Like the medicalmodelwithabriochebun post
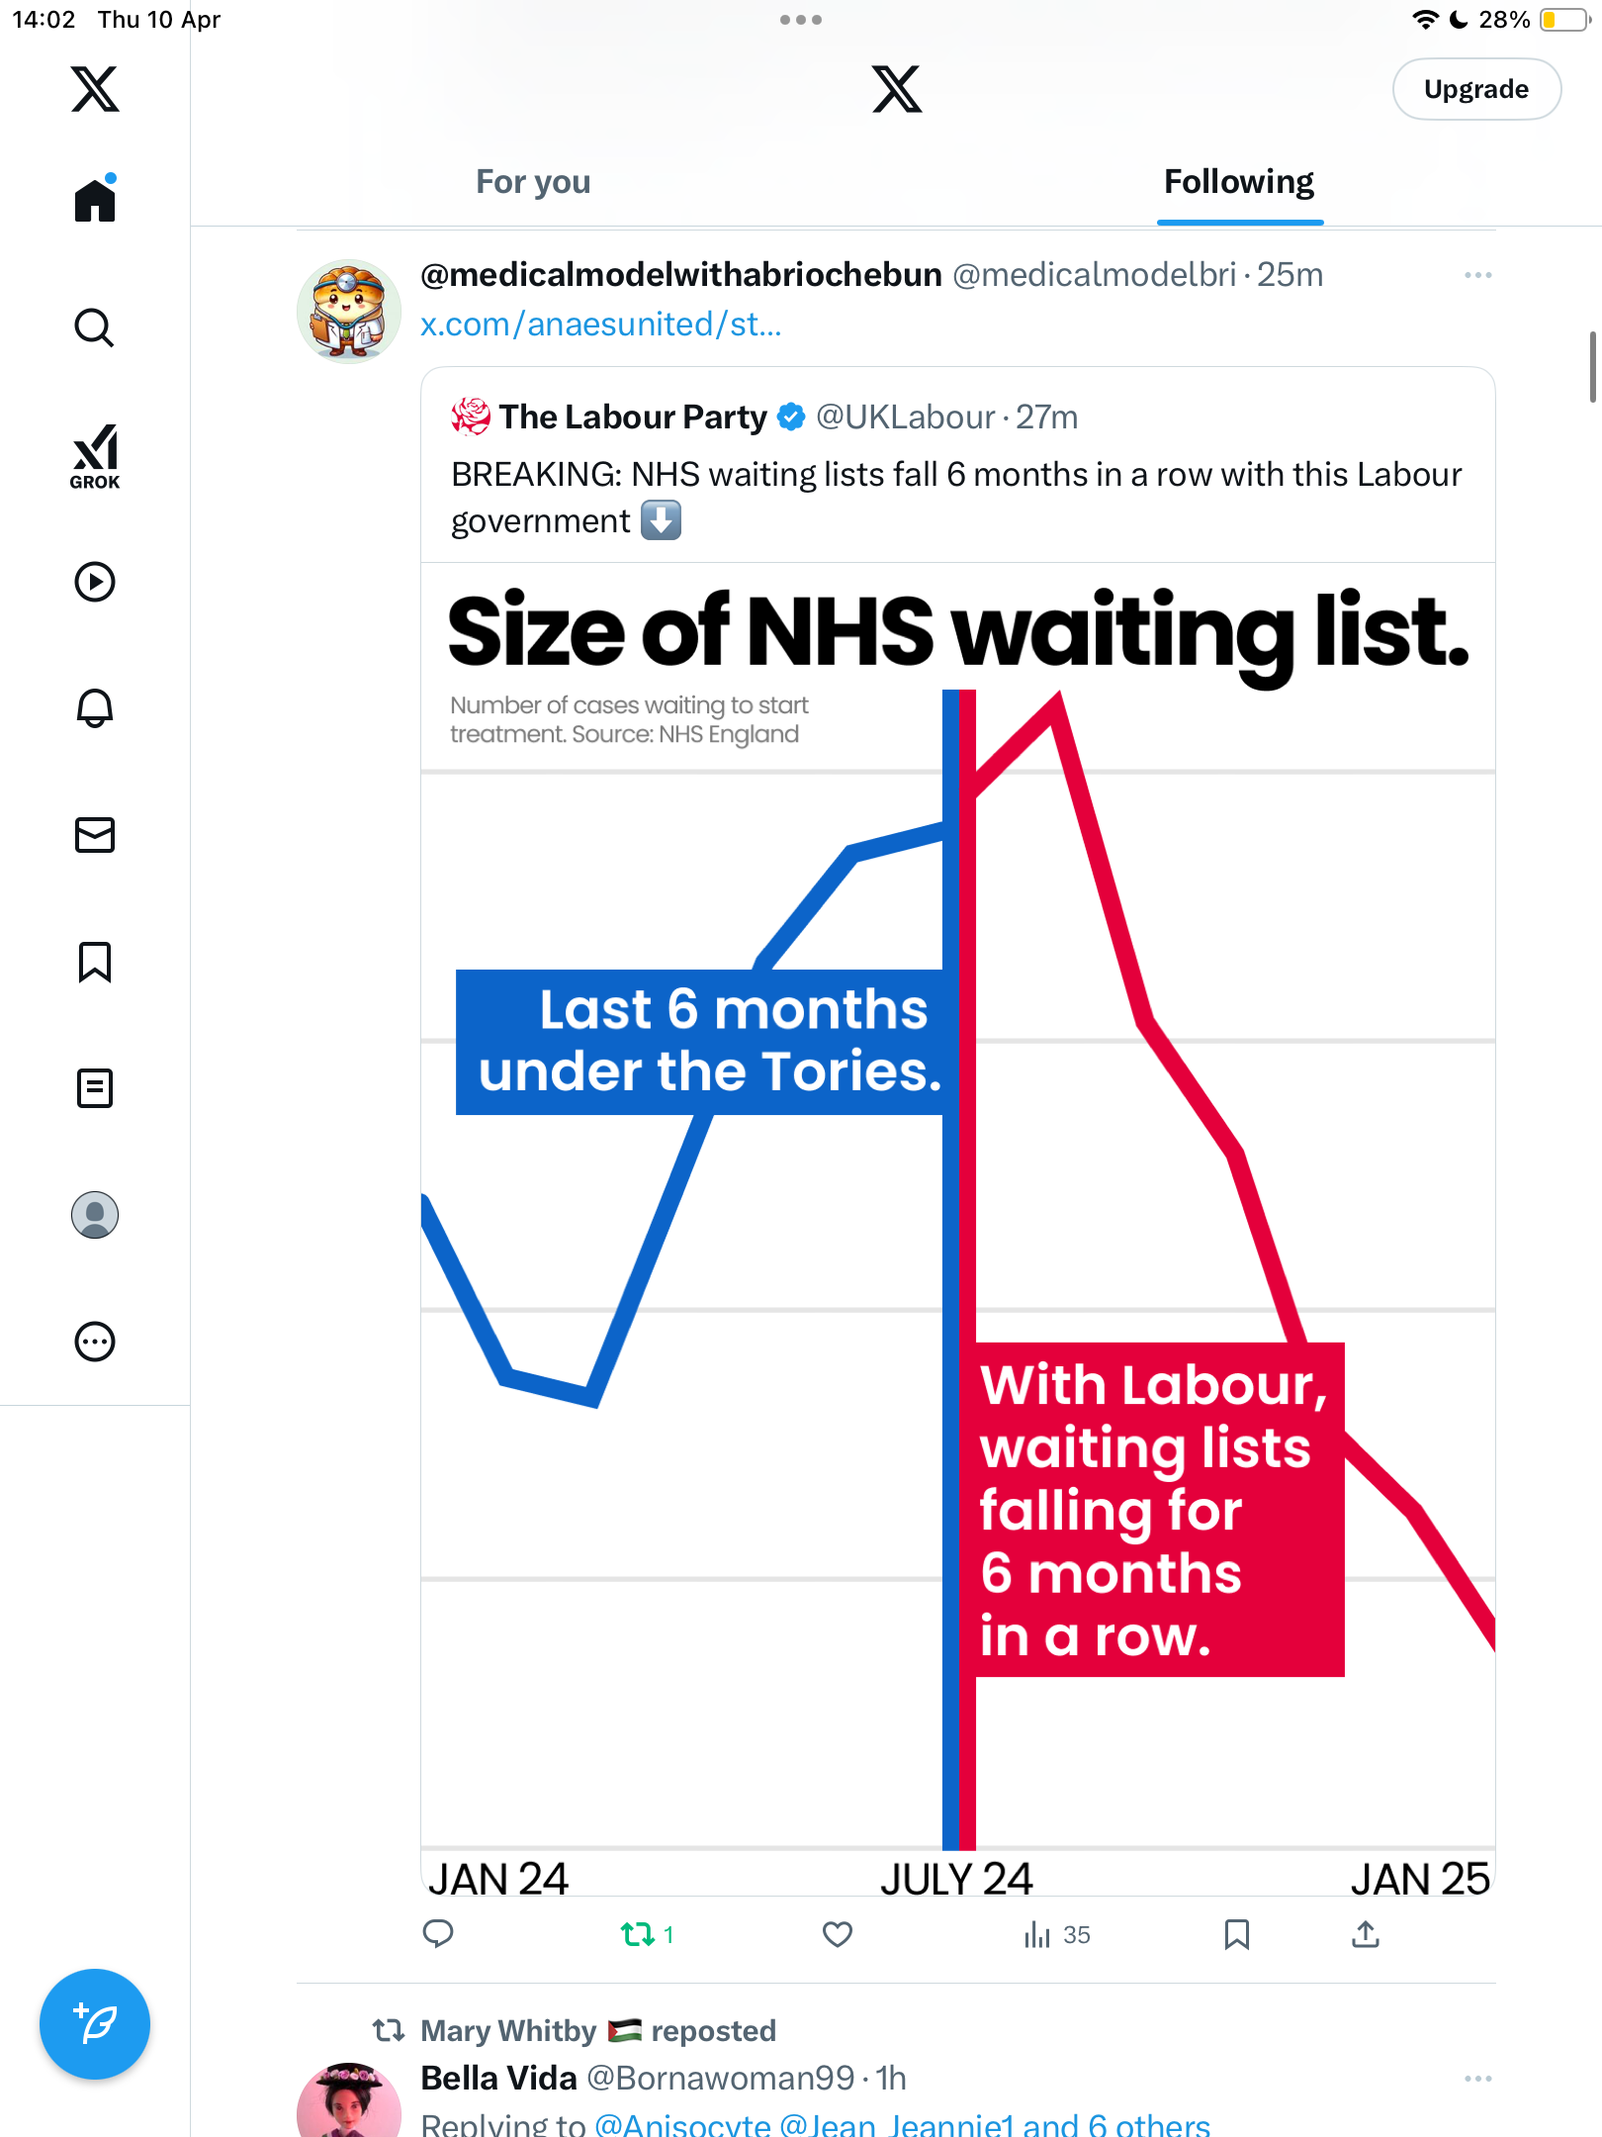The height and width of the screenshot is (2137, 1602). pyautogui.click(x=838, y=1934)
